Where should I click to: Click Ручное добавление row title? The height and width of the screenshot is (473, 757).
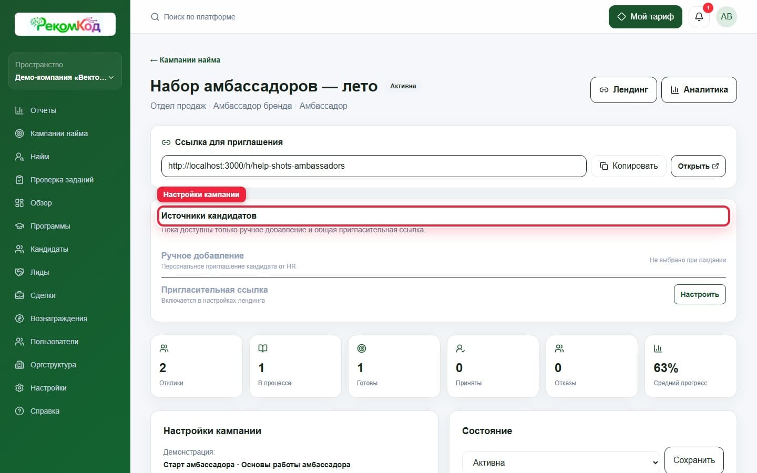[x=202, y=255]
